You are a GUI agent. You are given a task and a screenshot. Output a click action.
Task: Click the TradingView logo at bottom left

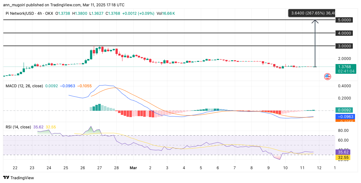click(18, 178)
